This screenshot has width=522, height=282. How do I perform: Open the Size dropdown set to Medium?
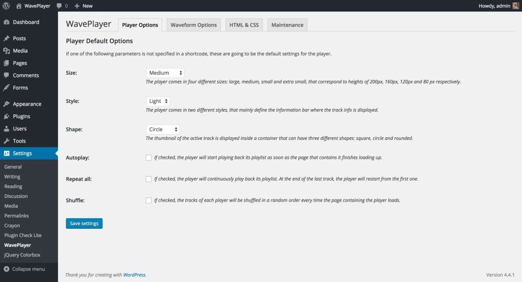165,73
